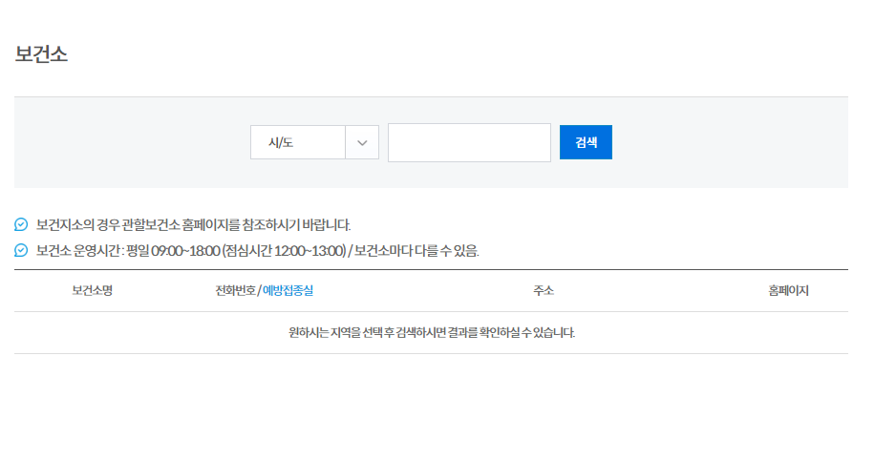Click the blue 검색 search button
Image resolution: width=875 pixels, height=461 pixels.
tap(586, 142)
